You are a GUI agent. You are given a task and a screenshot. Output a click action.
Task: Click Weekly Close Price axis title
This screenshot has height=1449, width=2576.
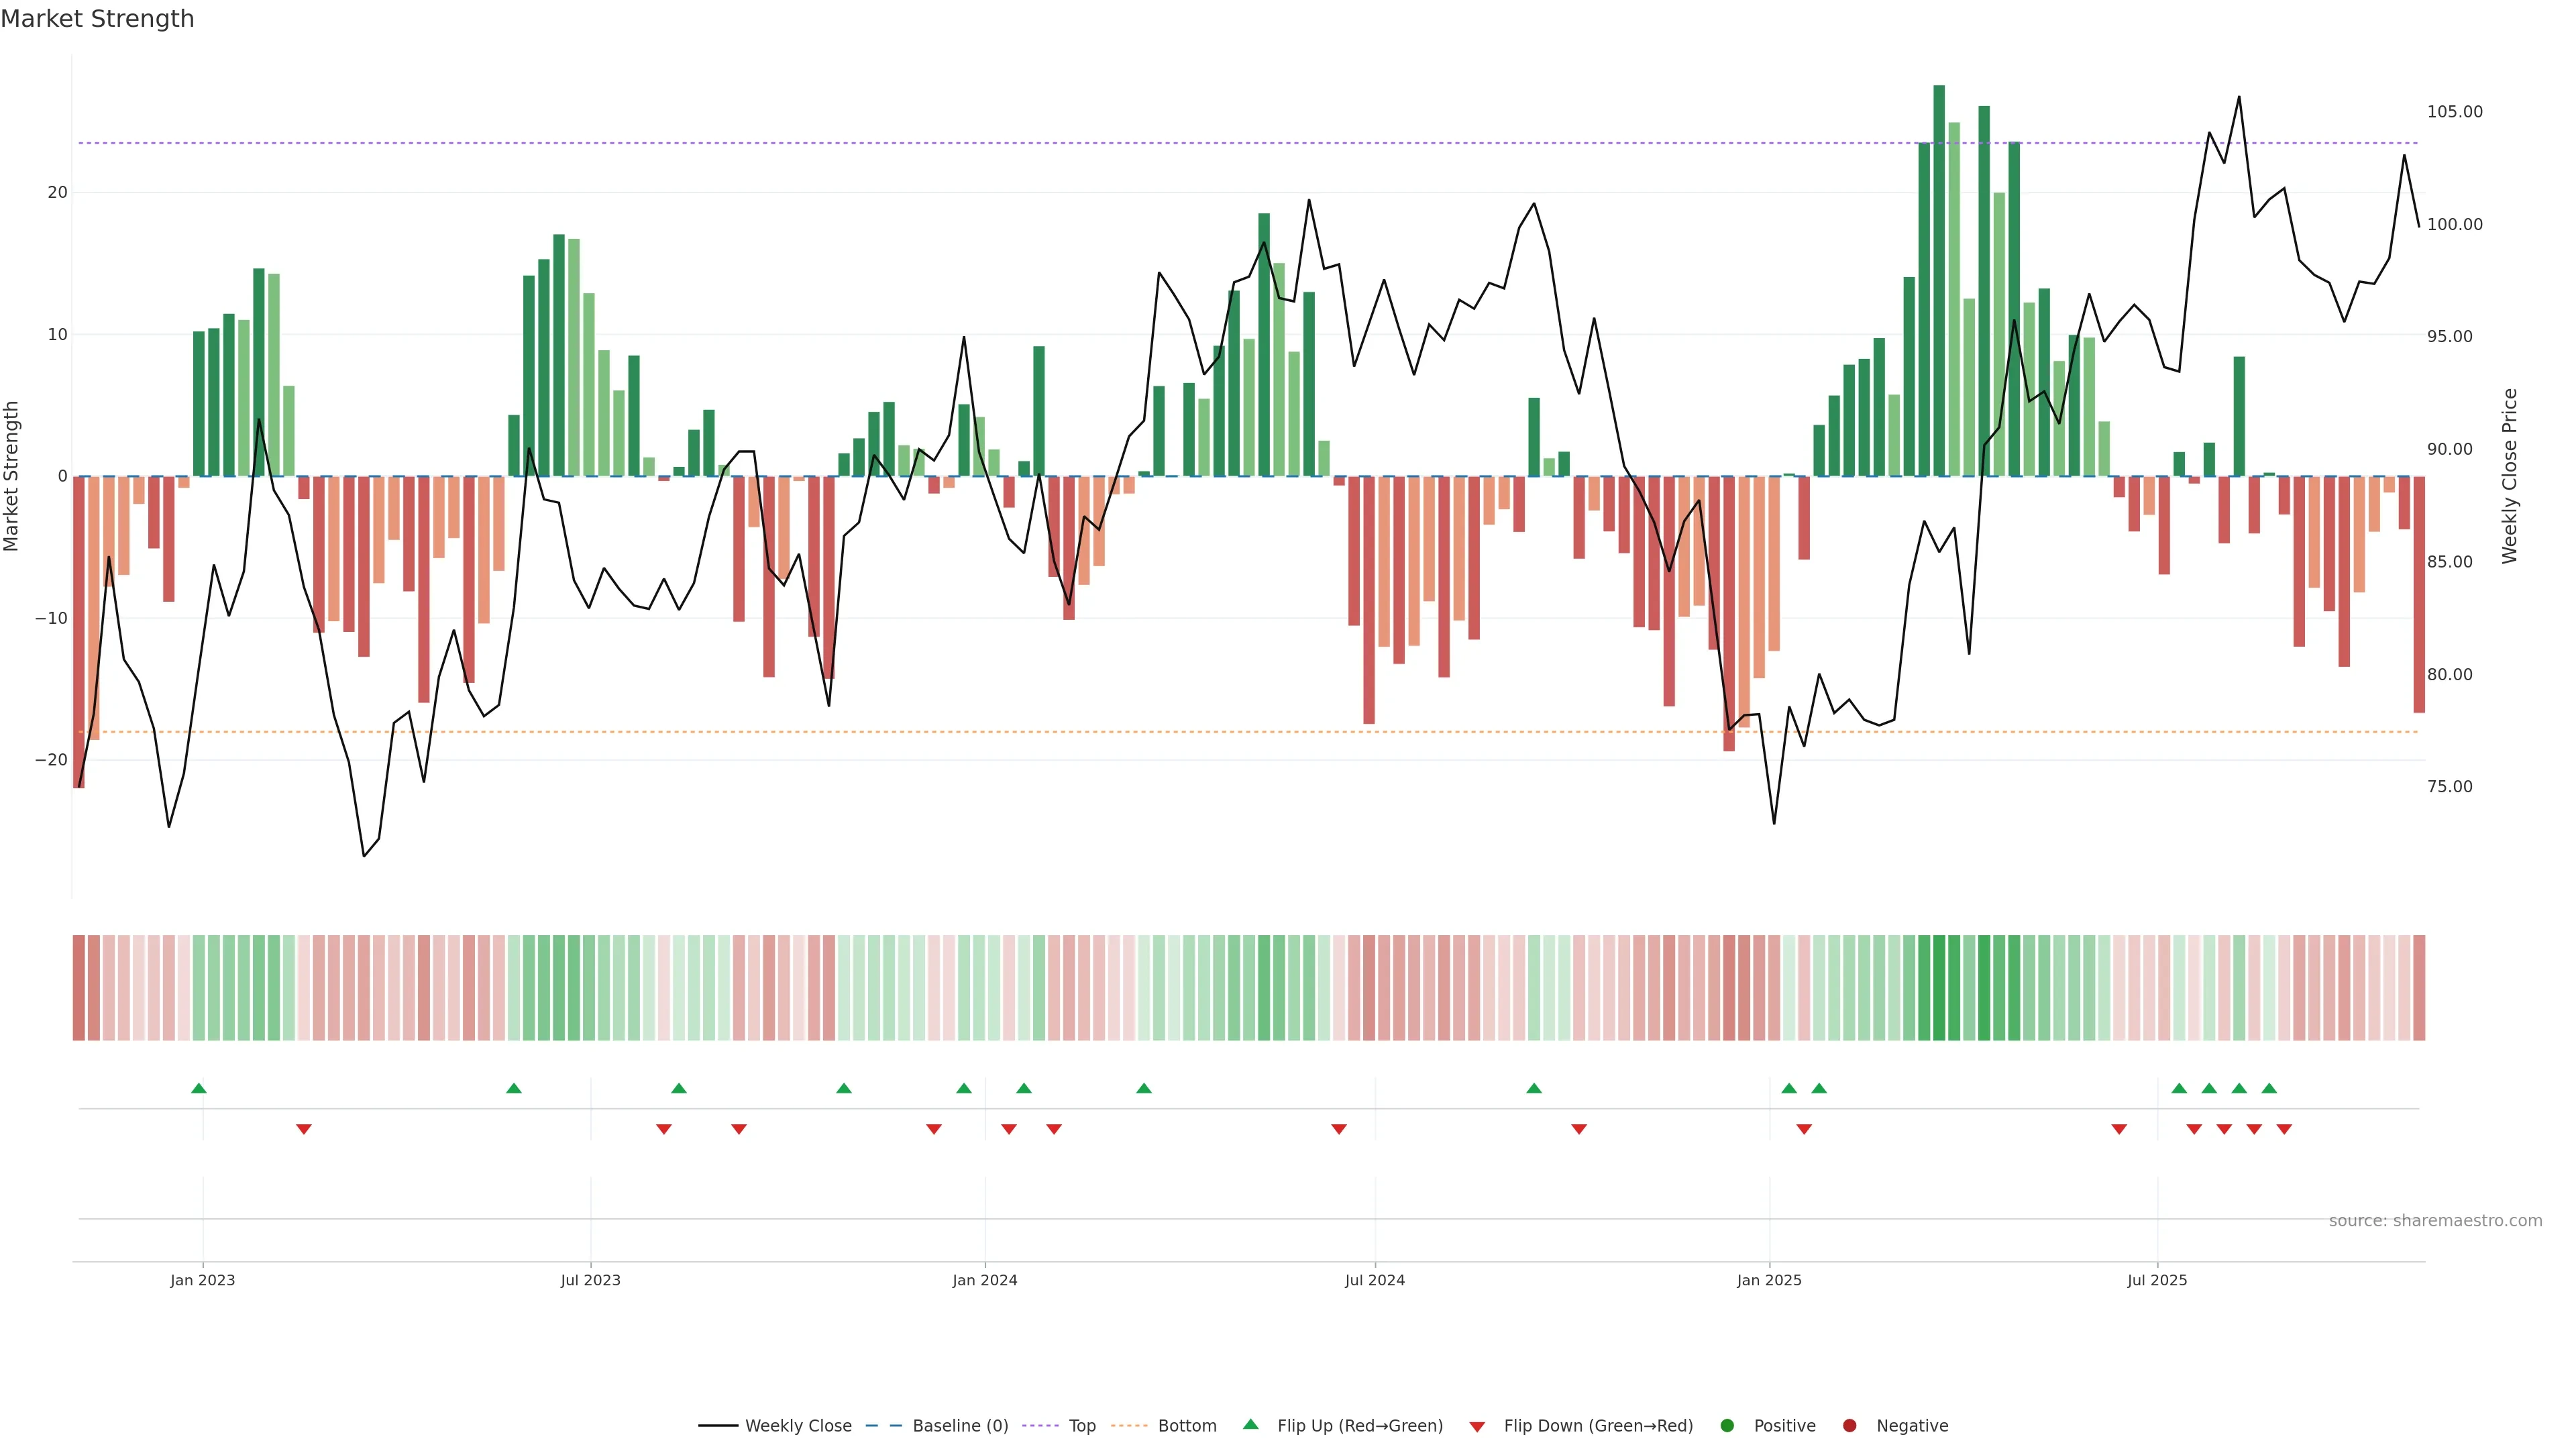coord(2510,476)
